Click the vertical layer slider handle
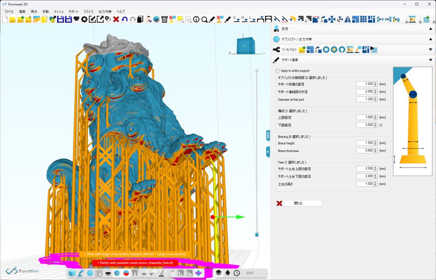436x280 pixels. 257,235
